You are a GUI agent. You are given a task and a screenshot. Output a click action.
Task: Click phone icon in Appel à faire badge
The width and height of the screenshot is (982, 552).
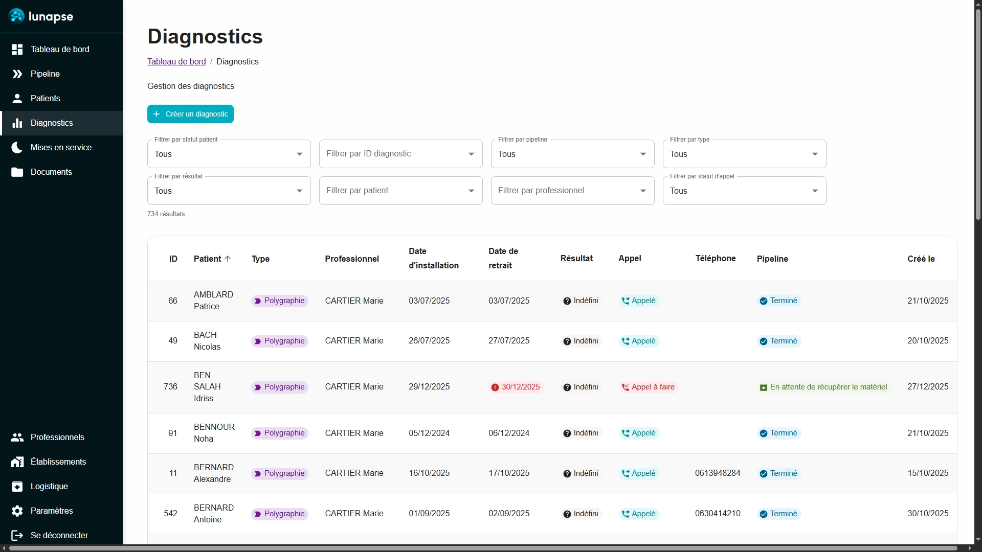[625, 387]
